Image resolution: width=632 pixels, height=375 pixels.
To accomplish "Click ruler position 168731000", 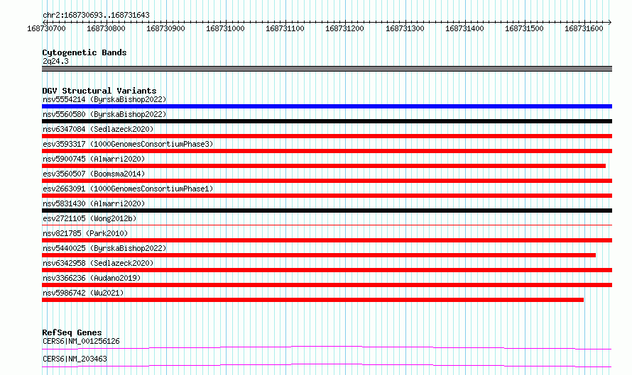I will click(x=225, y=28).
